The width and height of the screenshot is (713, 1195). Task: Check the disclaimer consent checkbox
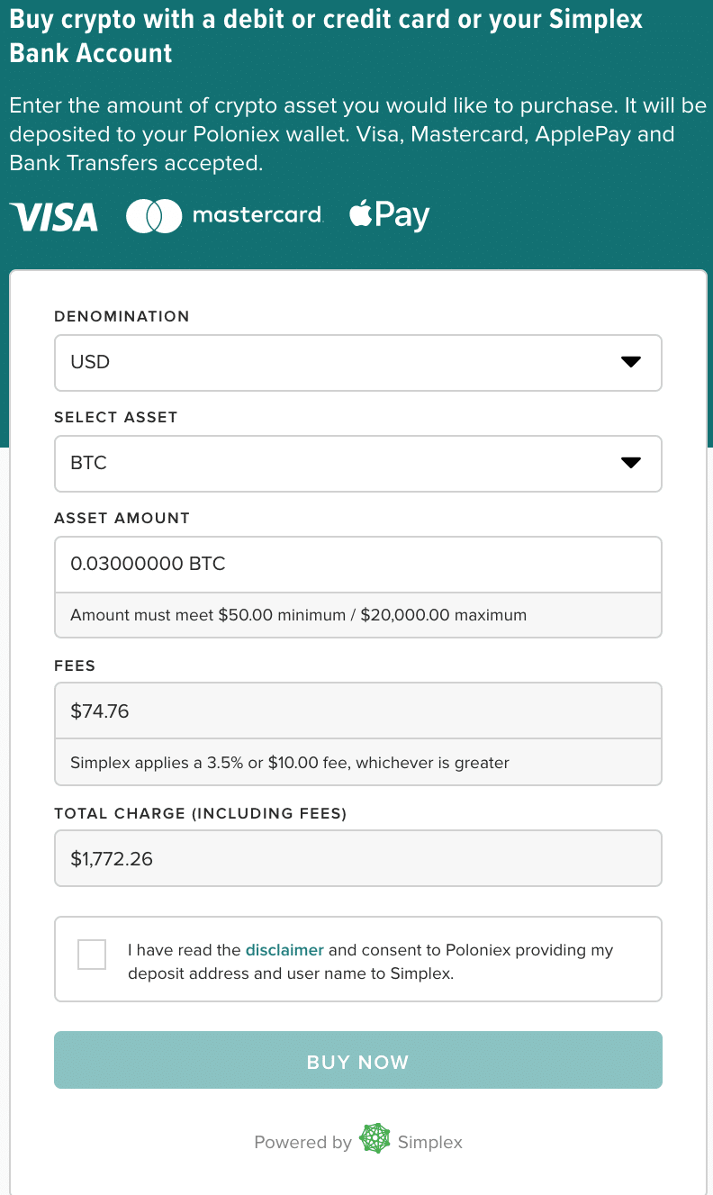coord(92,955)
